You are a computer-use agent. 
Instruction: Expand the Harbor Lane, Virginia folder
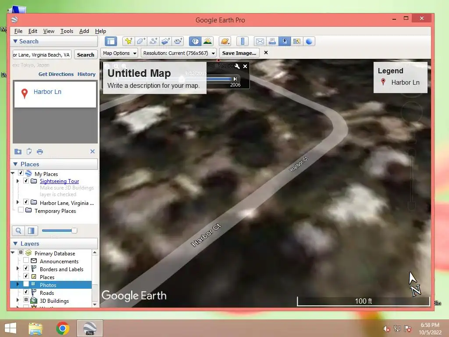pos(18,202)
